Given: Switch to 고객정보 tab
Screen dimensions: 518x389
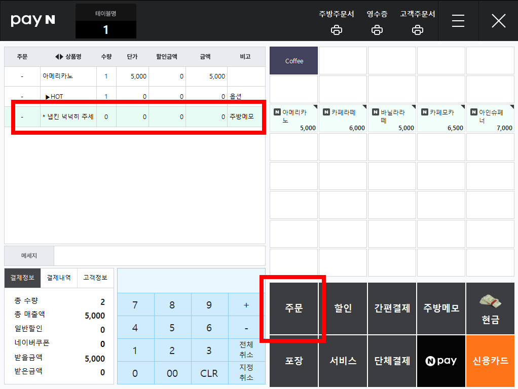Looking at the screenshot, I should click(x=95, y=278).
